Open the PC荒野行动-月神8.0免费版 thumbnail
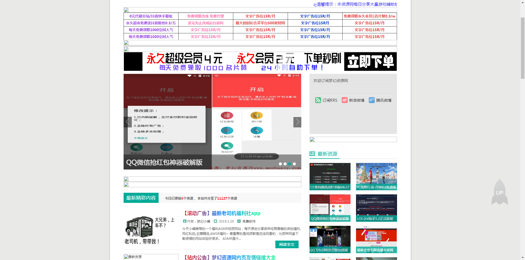The height and width of the screenshot is (260, 525). tap(377, 177)
